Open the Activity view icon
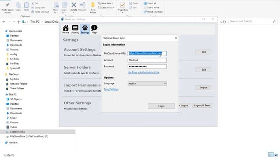This screenshot has width=280, height=157. [x=75, y=29]
